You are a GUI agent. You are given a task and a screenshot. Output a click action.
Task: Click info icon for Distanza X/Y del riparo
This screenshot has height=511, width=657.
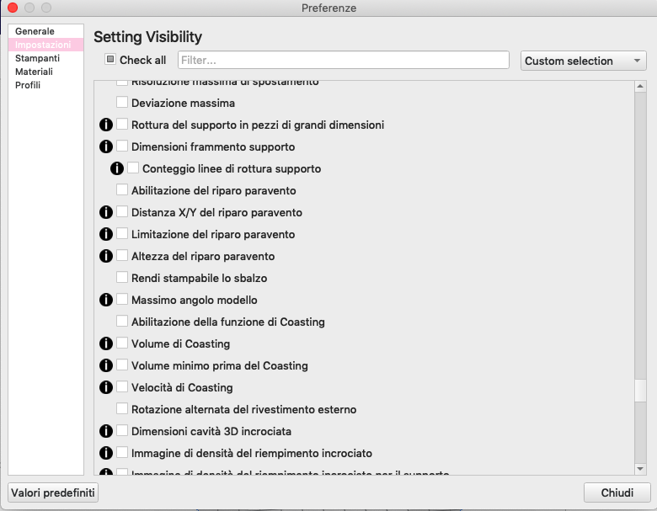(106, 212)
